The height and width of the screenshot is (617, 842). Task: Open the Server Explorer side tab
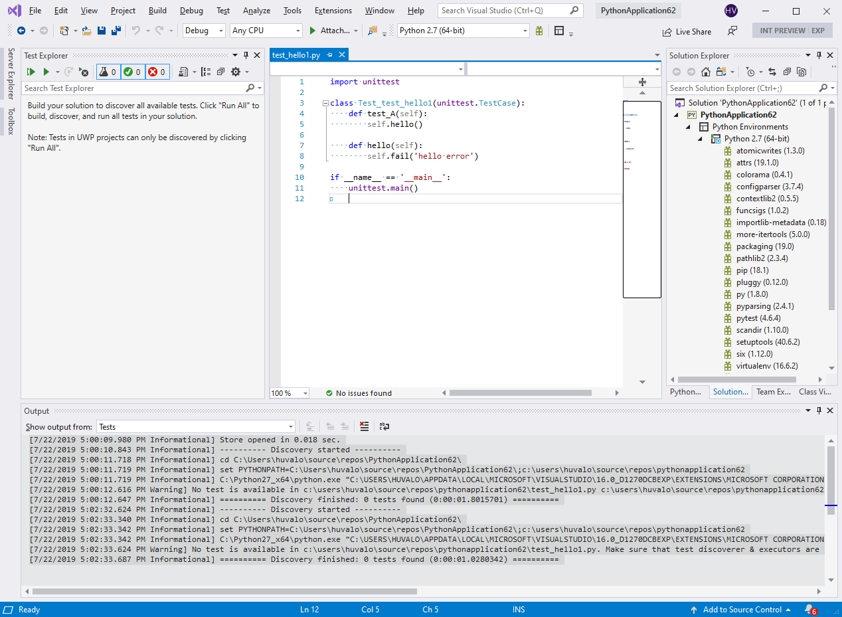[10, 74]
